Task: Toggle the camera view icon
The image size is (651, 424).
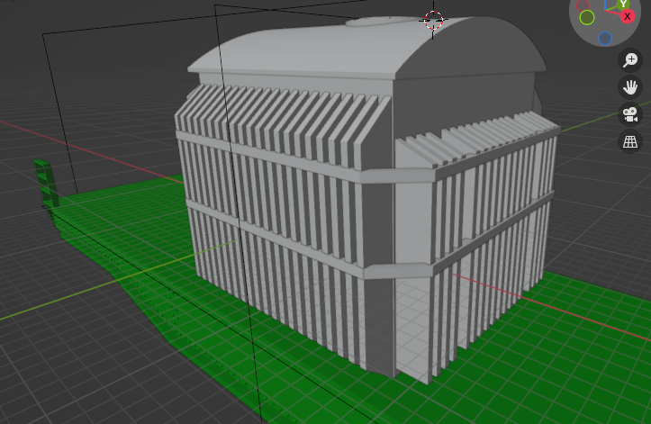Action: coord(630,114)
